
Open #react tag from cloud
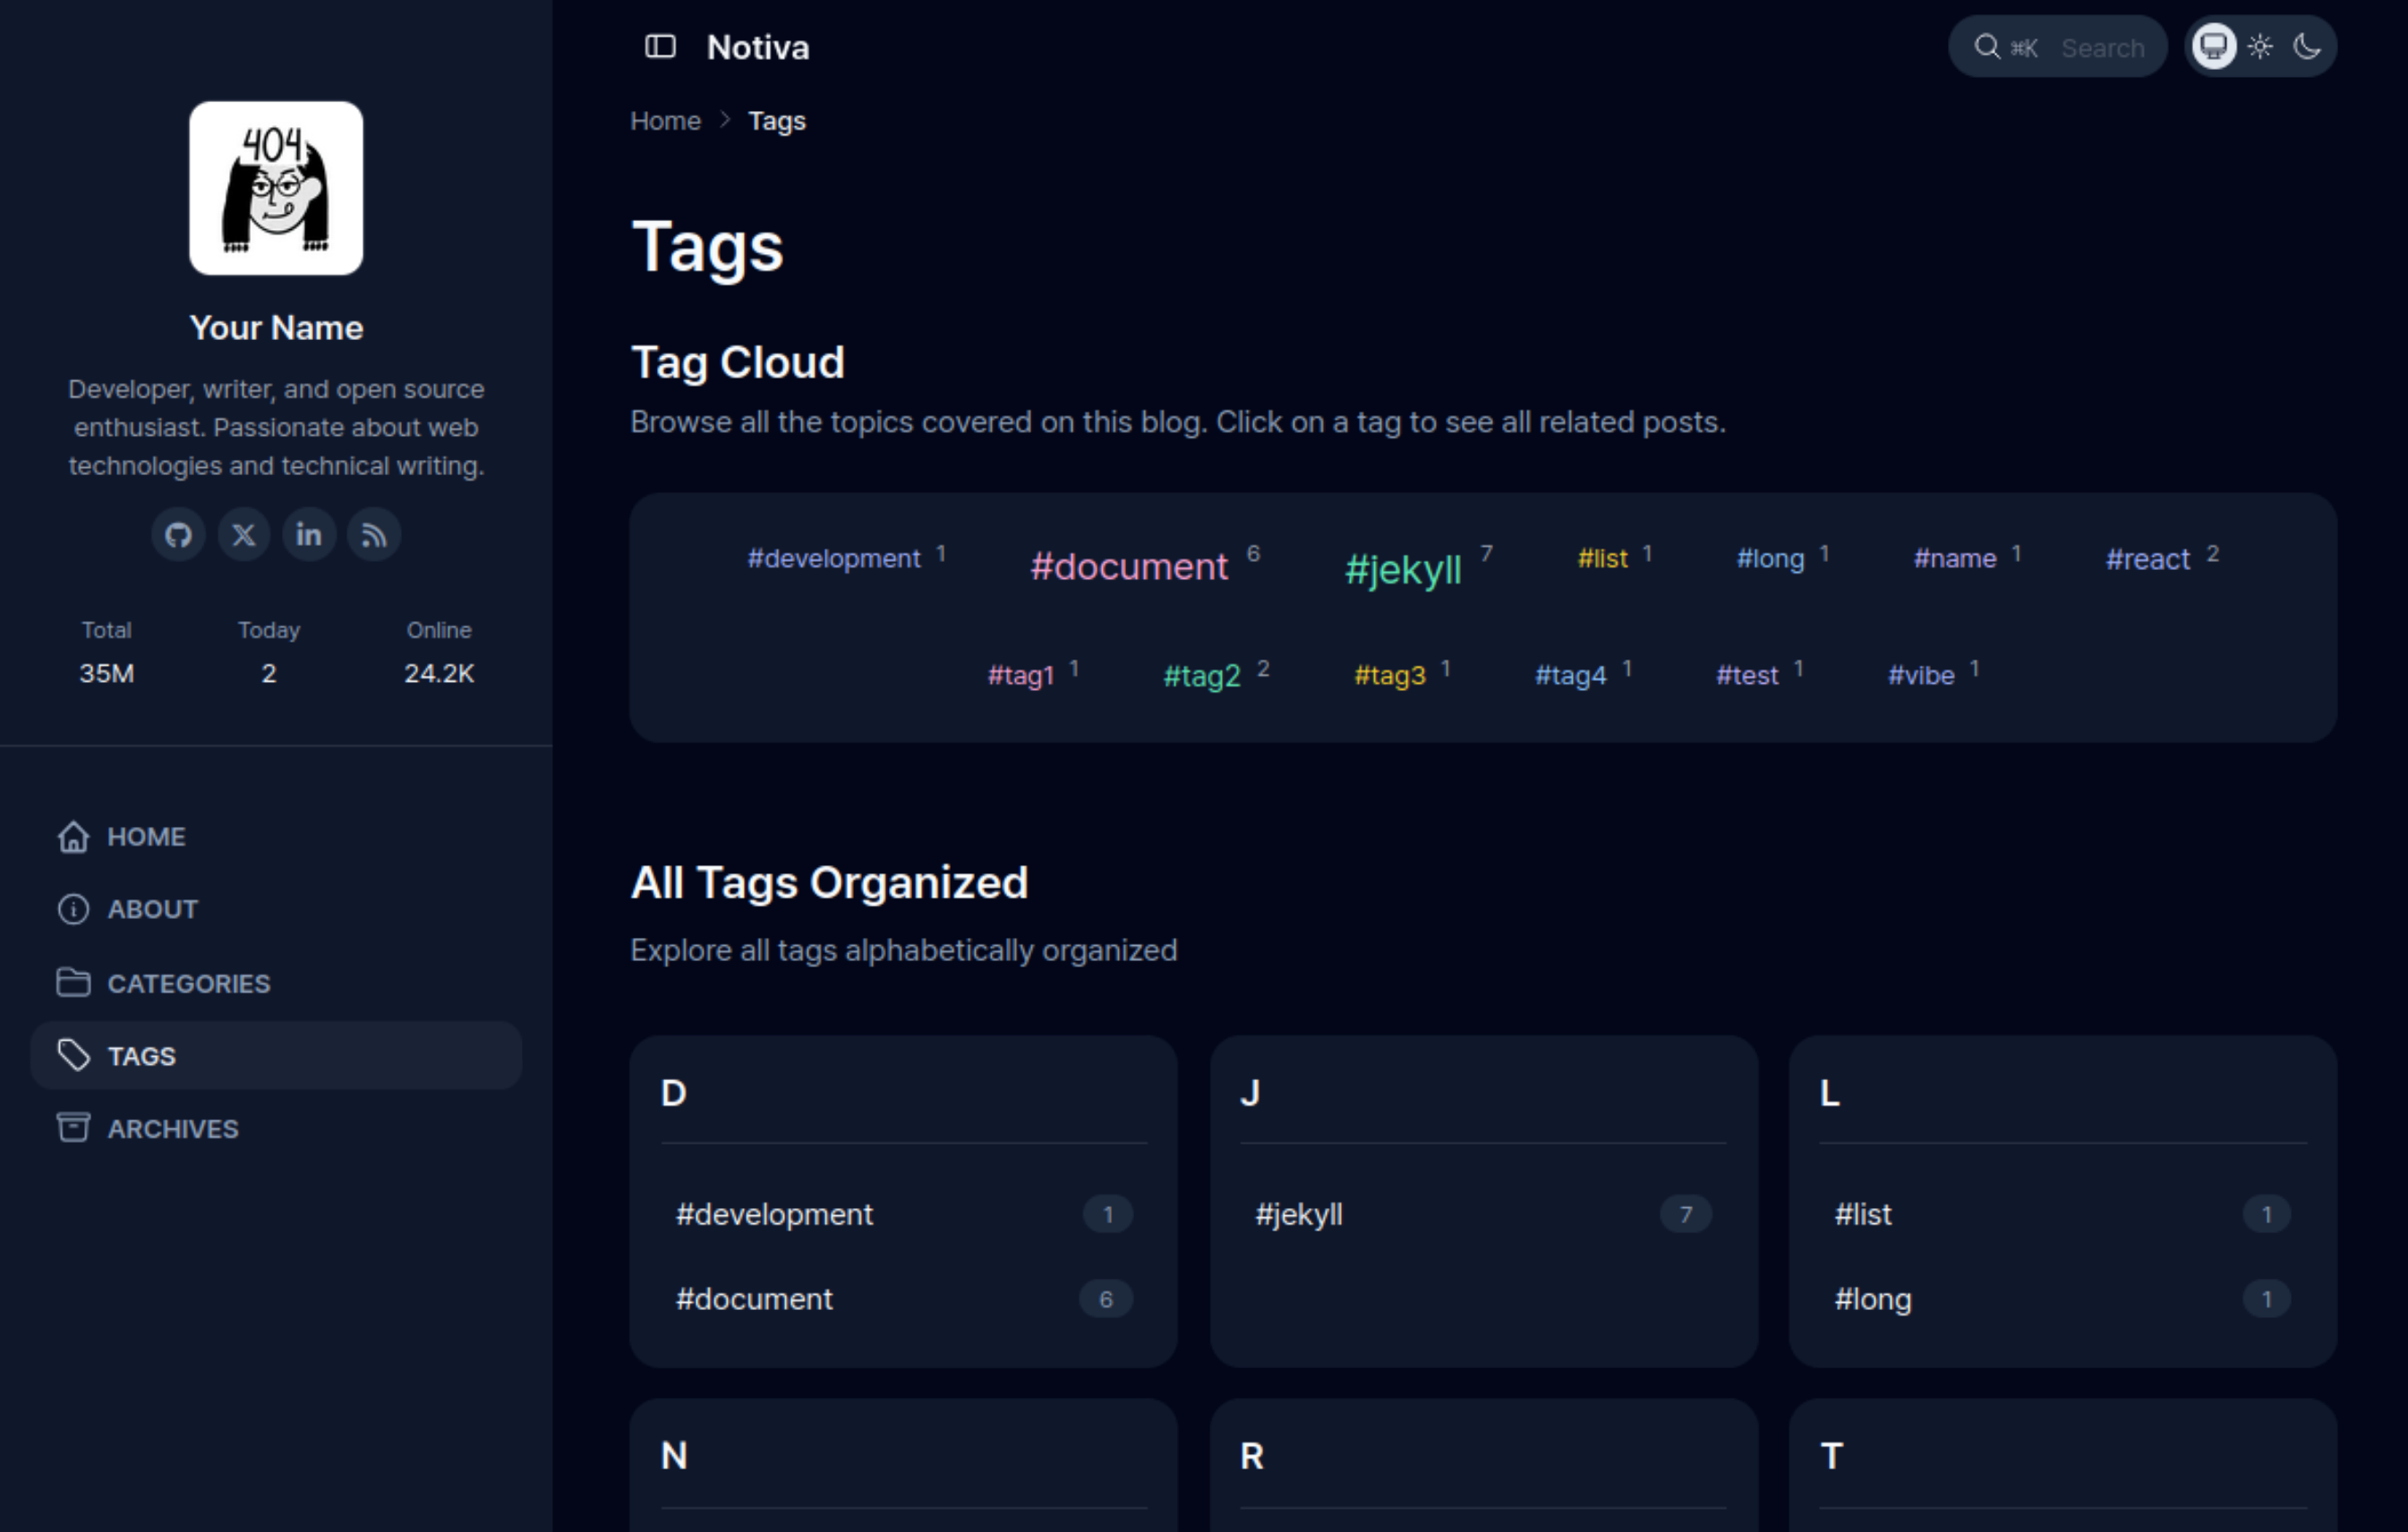click(2147, 558)
